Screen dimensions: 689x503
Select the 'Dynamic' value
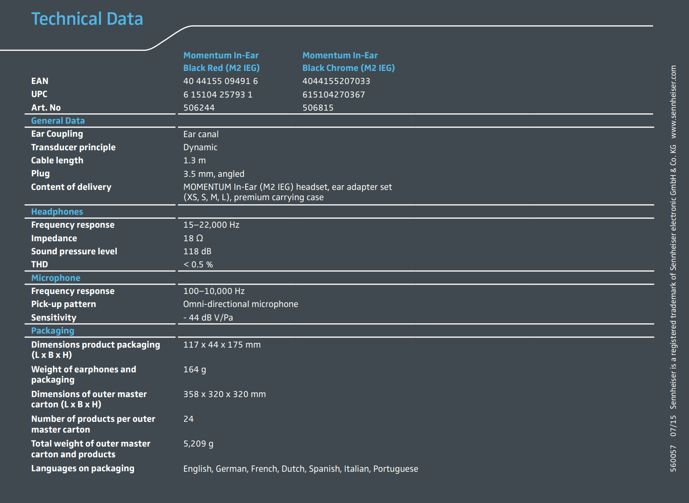coord(200,147)
